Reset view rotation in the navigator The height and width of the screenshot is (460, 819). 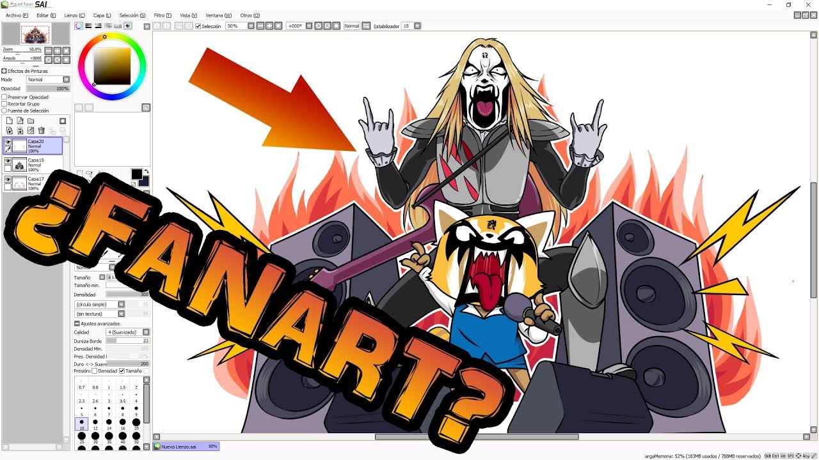(x=66, y=59)
